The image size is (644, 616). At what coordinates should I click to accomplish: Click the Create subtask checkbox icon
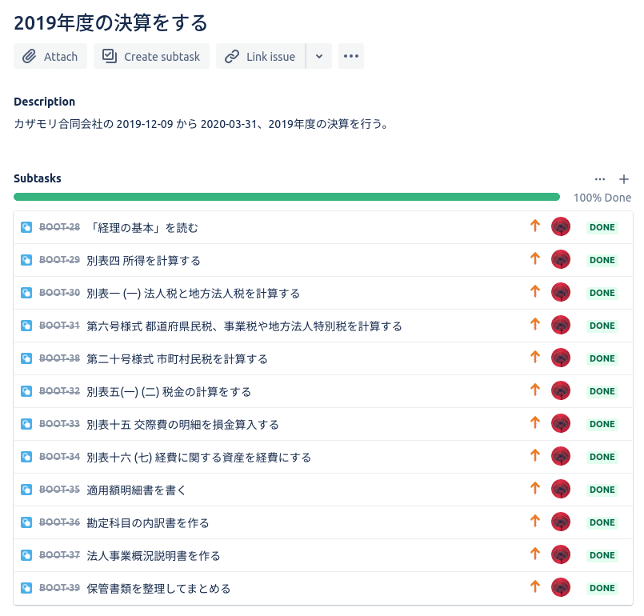pyautogui.click(x=109, y=57)
